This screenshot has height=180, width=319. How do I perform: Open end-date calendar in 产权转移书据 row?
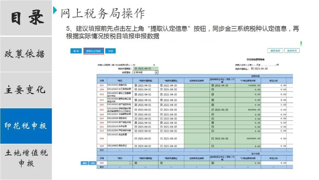tap(162, 131)
